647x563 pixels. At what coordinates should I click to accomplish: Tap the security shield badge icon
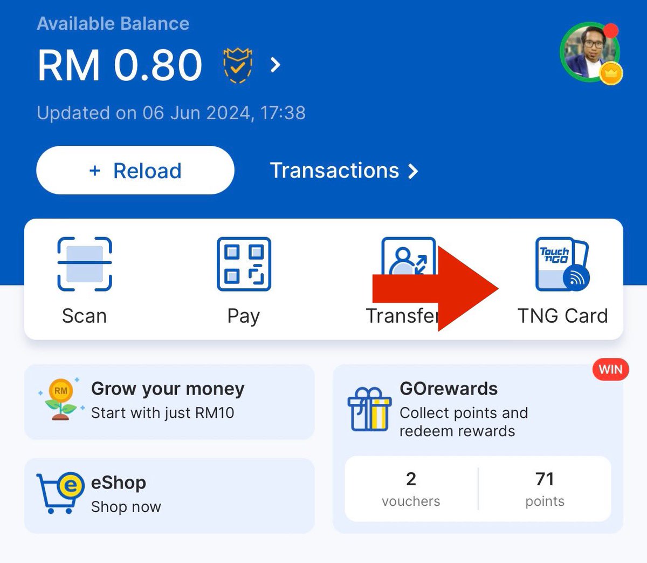238,65
